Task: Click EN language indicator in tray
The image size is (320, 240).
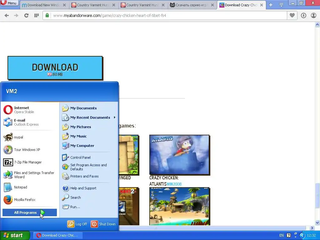Action: 282,235
